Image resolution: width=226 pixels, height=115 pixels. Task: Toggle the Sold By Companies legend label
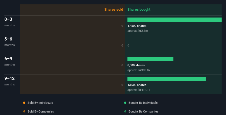(x=41, y=111)
